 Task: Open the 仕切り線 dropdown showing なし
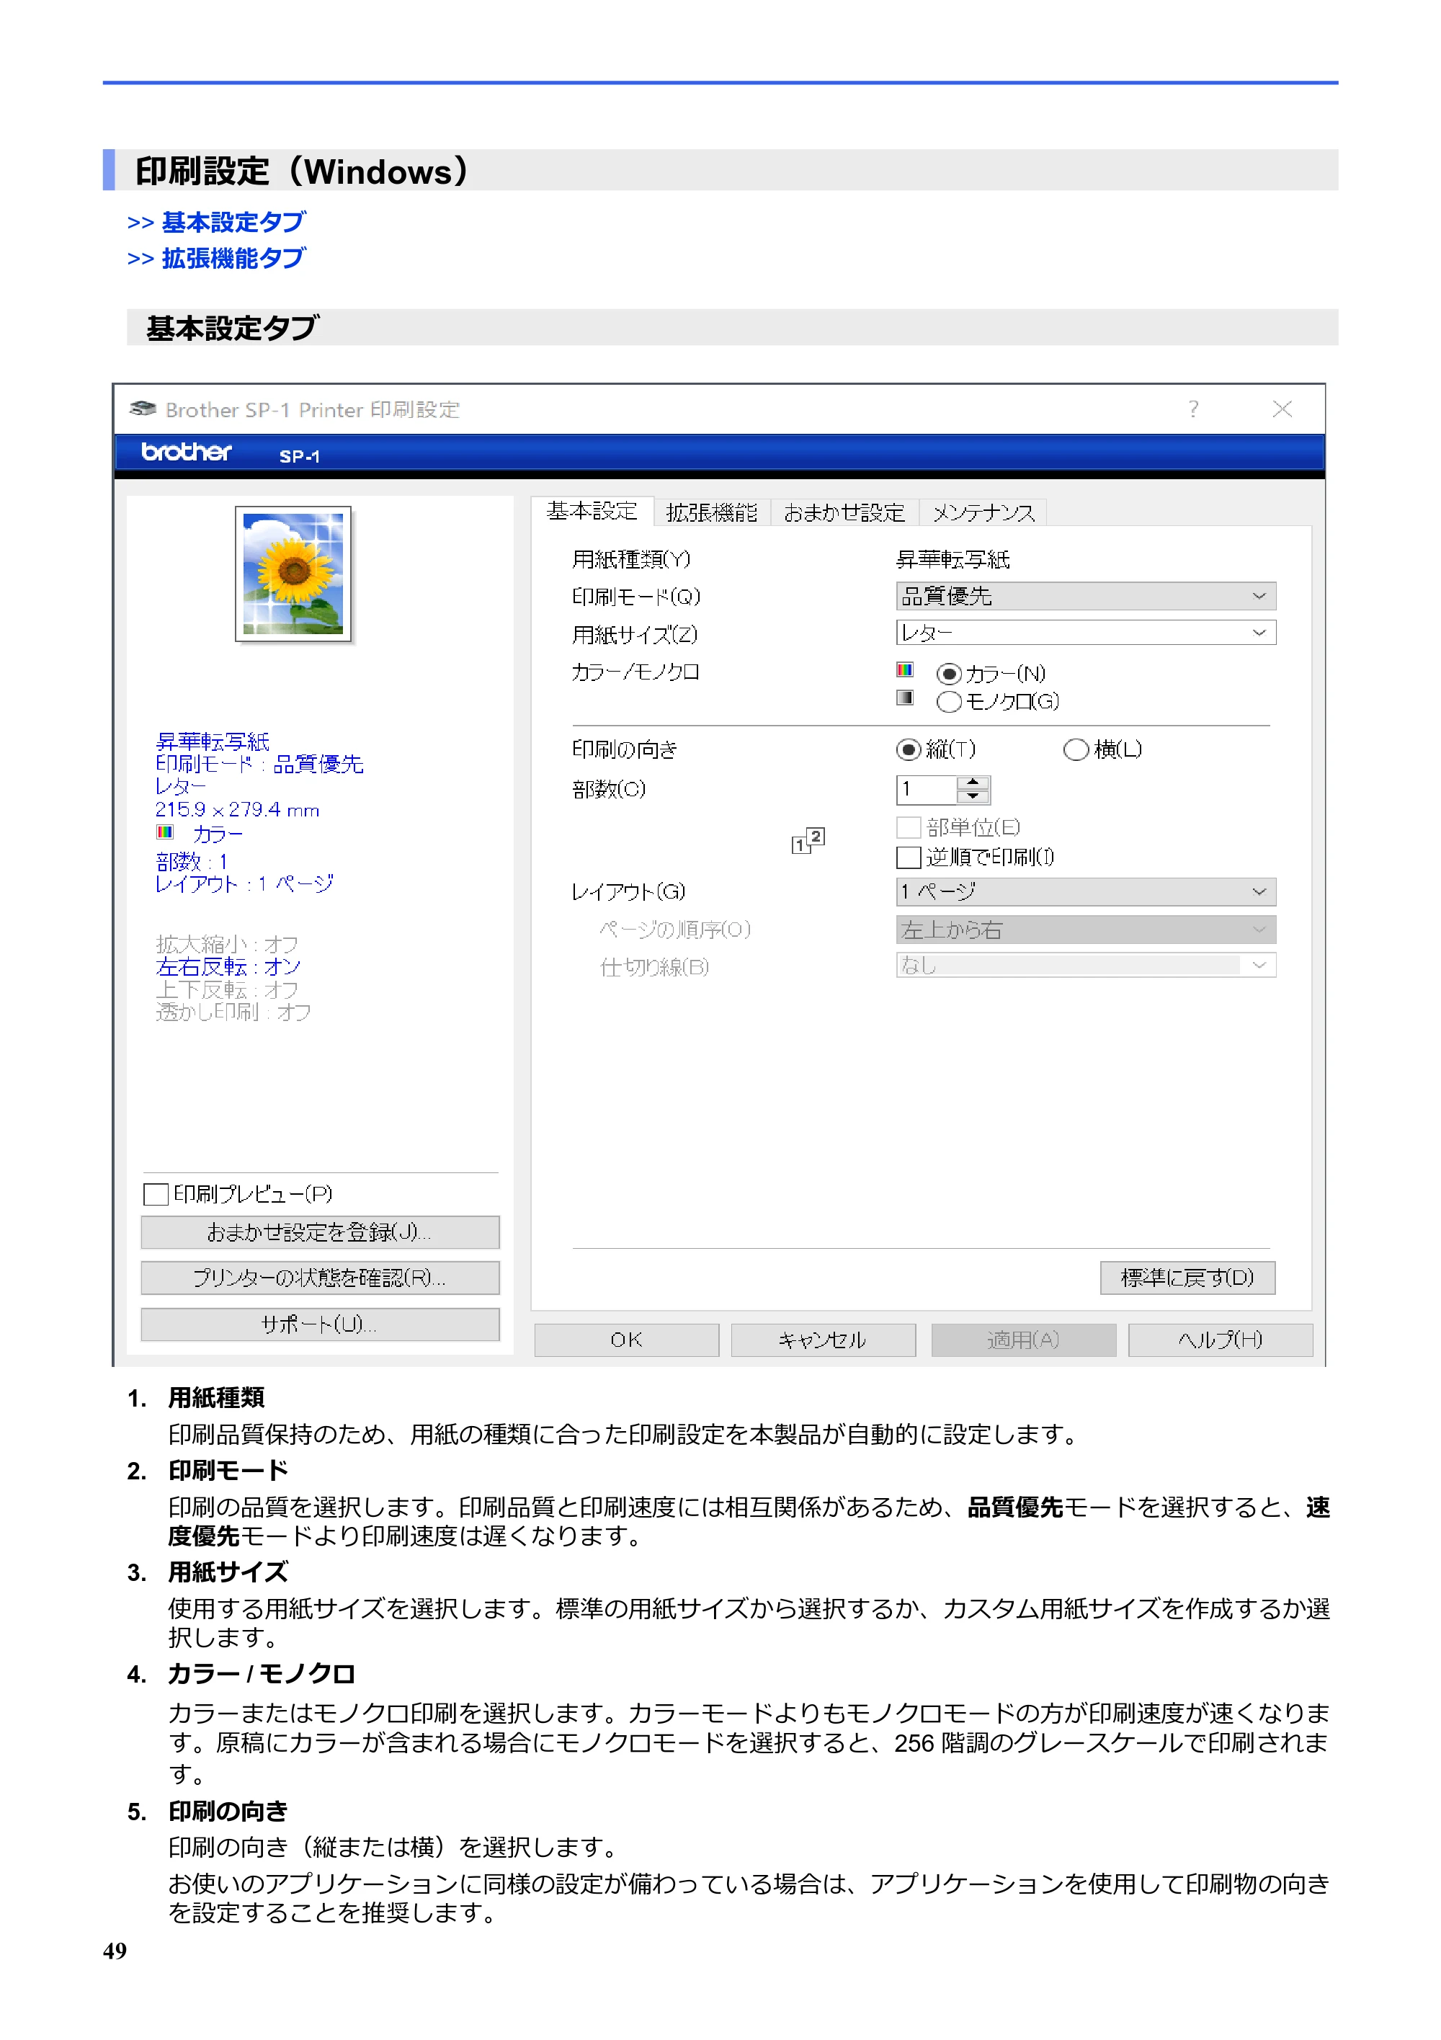[x=1086, y=966]
